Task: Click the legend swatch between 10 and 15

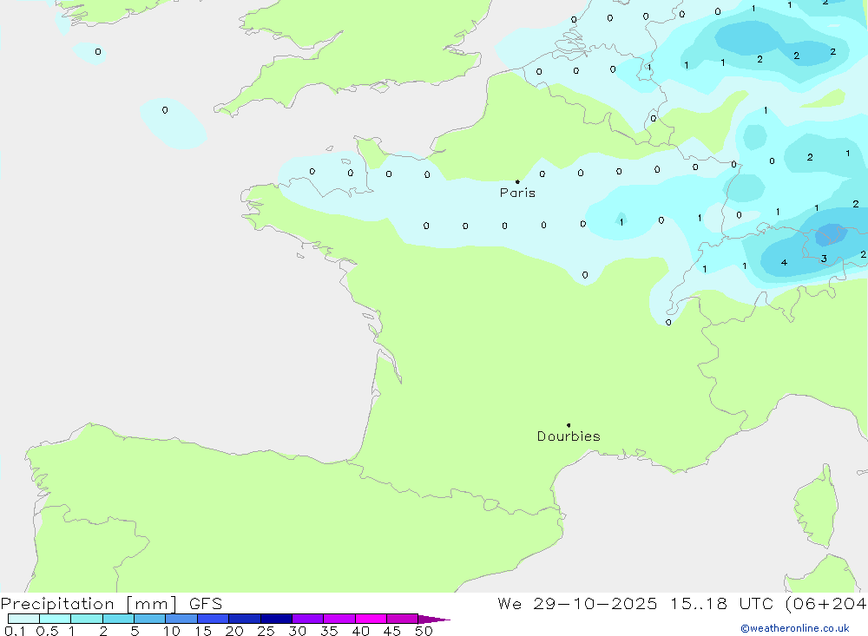Action: (x=181, y=619)
